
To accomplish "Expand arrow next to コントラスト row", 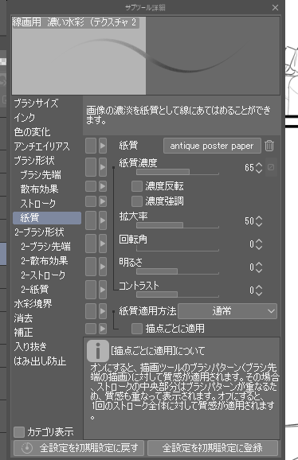I will (103, 290).
